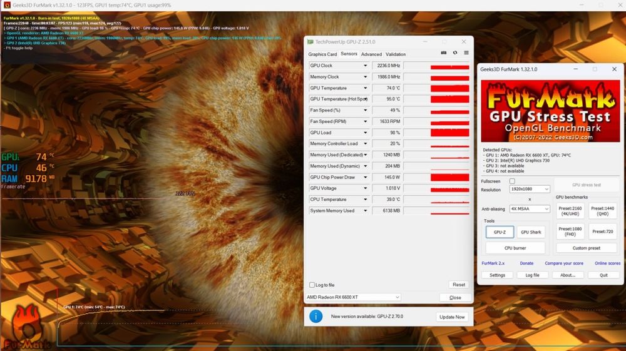The image size is (626, 351).
Task: Click the FurMark main window title icon
Action: coord(7,5)
